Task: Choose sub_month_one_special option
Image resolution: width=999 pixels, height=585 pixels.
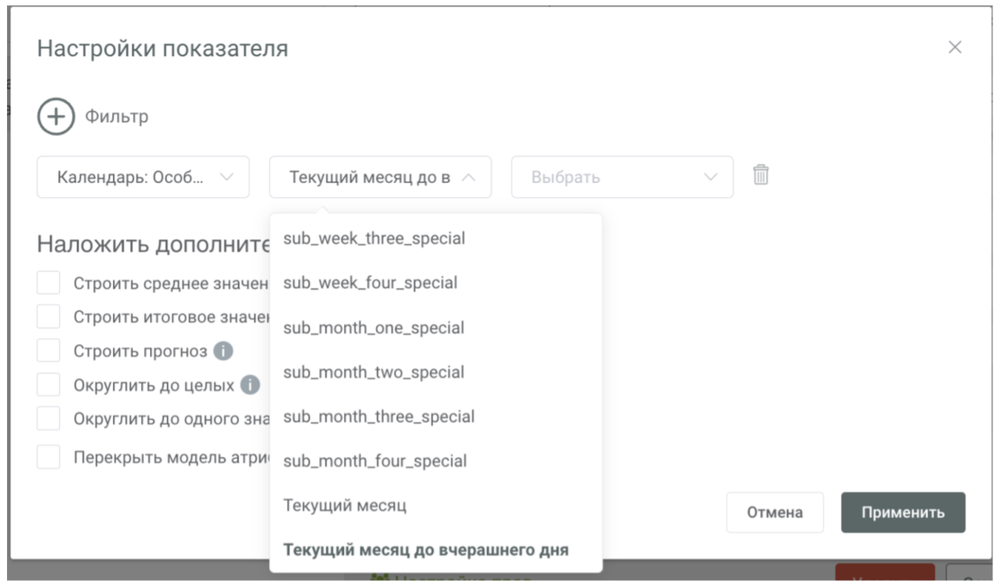Action: tap(373, 328)
